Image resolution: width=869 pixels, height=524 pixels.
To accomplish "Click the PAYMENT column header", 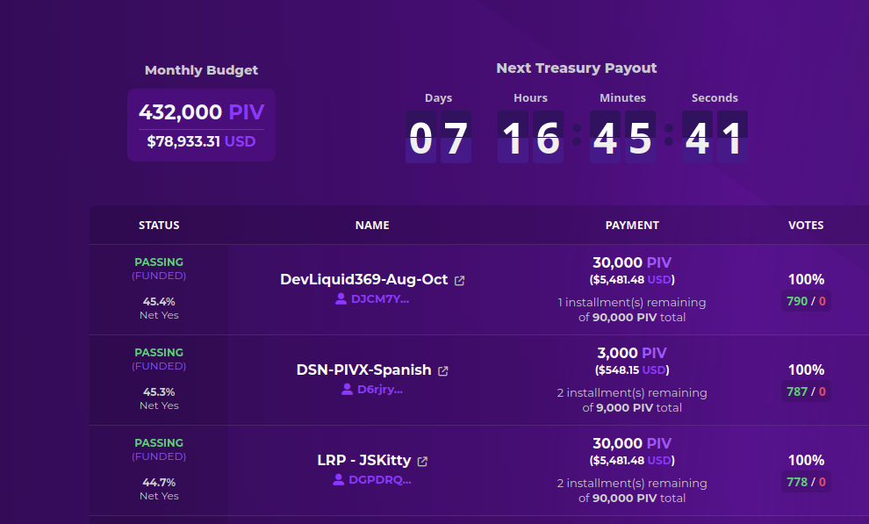I will tap(632, 225).
